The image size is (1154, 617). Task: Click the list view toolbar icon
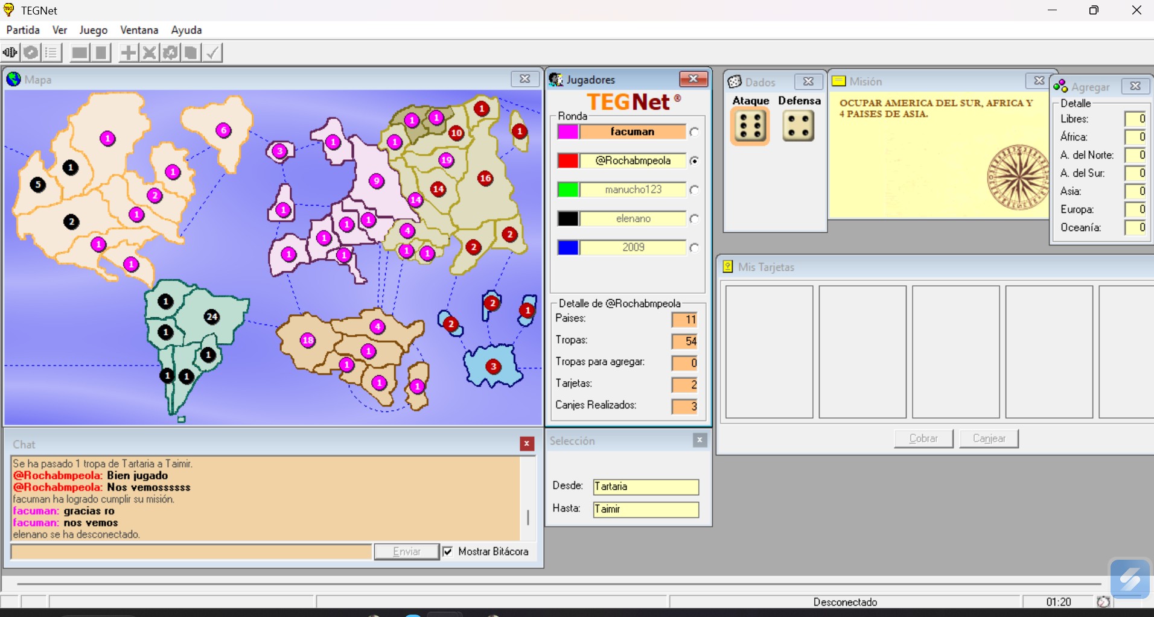(x=51, y=53)
